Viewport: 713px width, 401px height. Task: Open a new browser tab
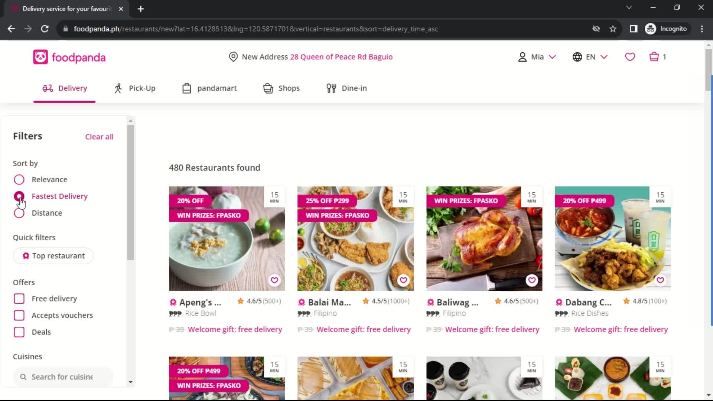pyautogui.click(x=141, y=9)
